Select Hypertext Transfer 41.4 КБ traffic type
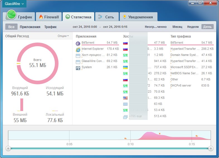The image size is (219, 158). [192, 61]
